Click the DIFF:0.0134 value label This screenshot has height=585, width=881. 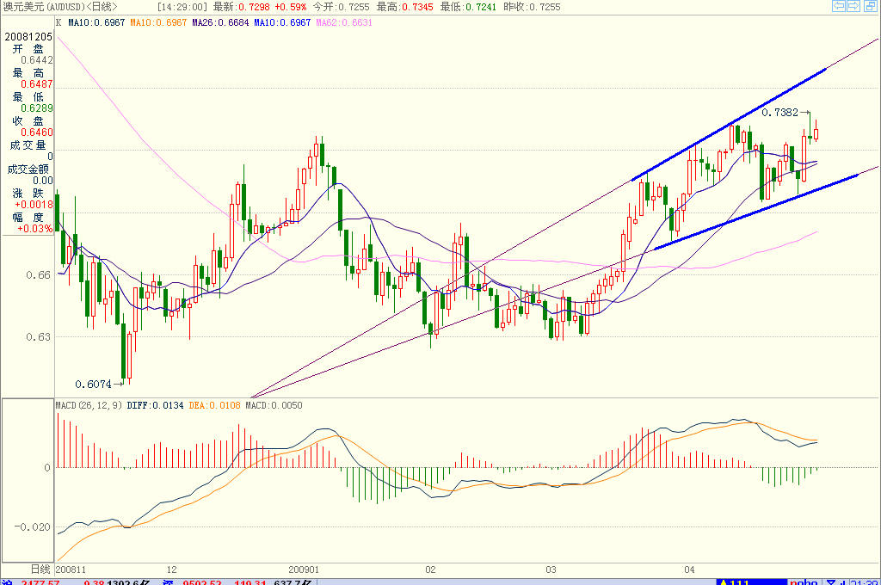pos(155,405)
